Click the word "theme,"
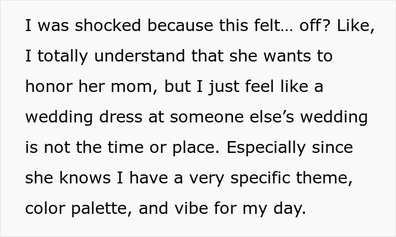This screenshot has width=396, height=237. click(x=324, y=178)
